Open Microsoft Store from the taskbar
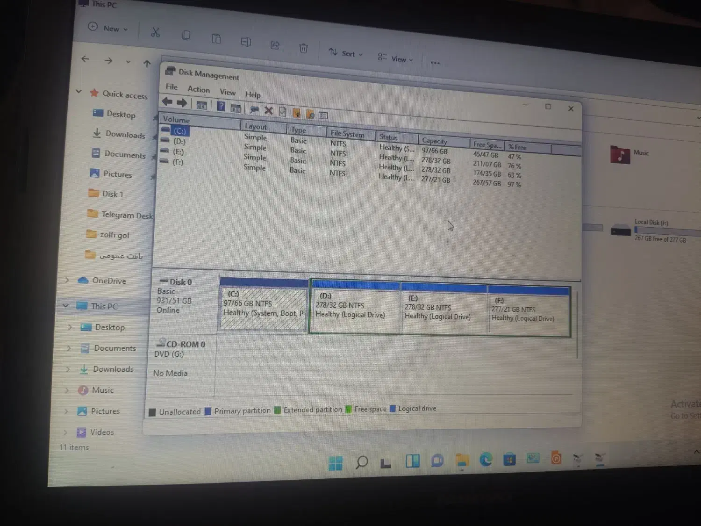Image resolution: width=701 pixels, height=526 pixels. (x=509, y=459)
